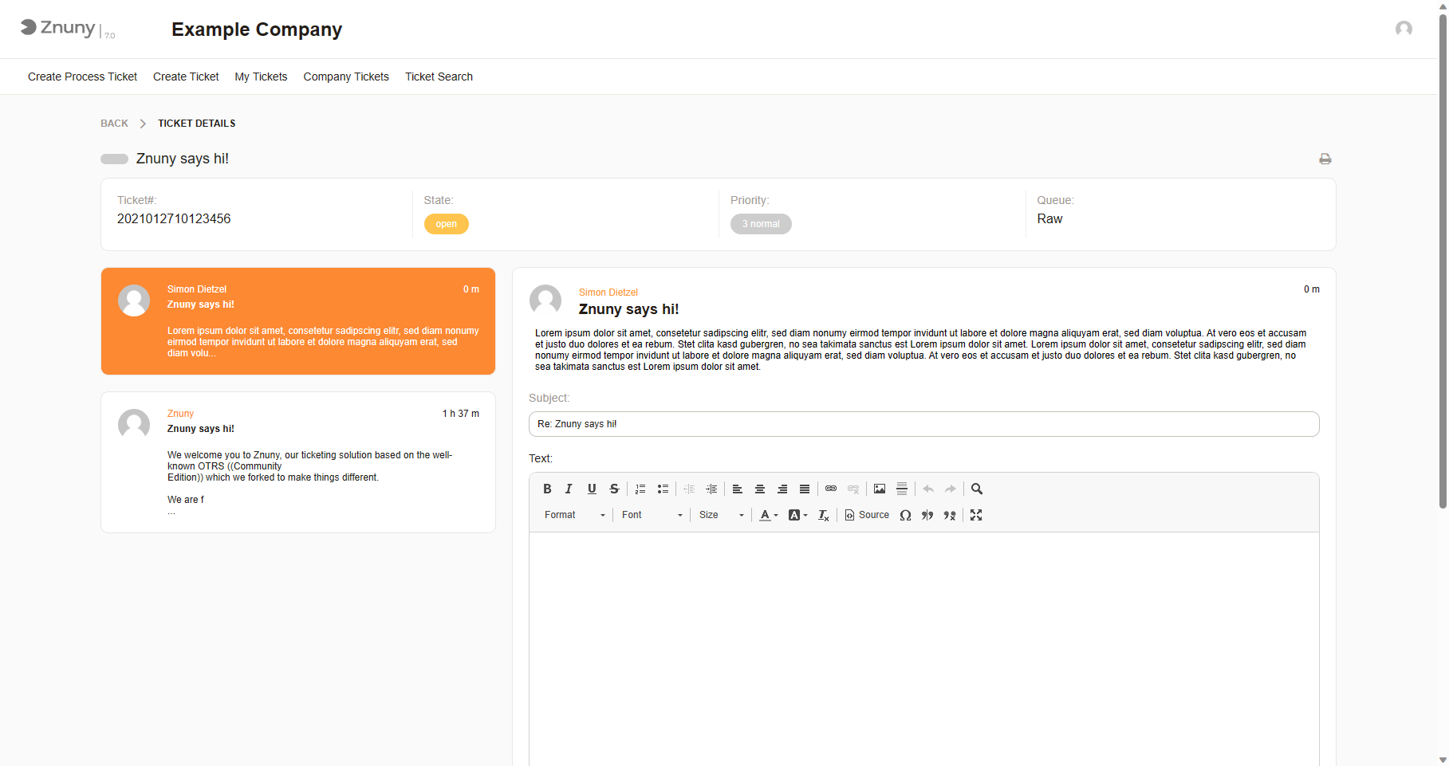Screen dimensions: 1449x766
Task: Open the user avatar menu top right
Action: 1404,29
